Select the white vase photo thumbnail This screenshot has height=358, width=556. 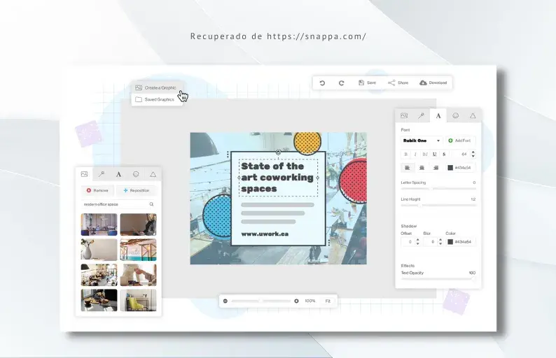tap(99, 250)
